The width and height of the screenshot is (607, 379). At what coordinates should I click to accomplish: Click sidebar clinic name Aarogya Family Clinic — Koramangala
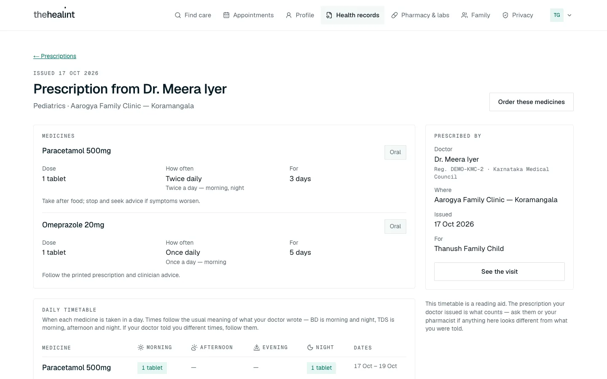(x=496, y=200)
